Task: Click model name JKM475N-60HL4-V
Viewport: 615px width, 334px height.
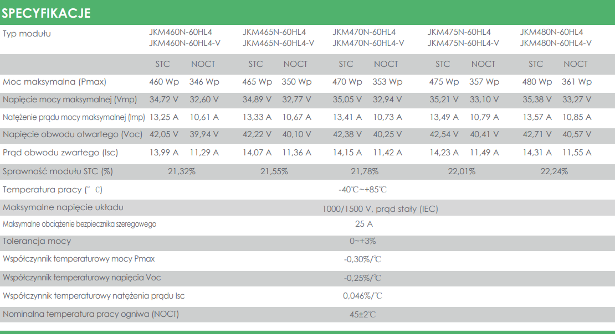Action: pyautogui.click(x=463, y=43)
